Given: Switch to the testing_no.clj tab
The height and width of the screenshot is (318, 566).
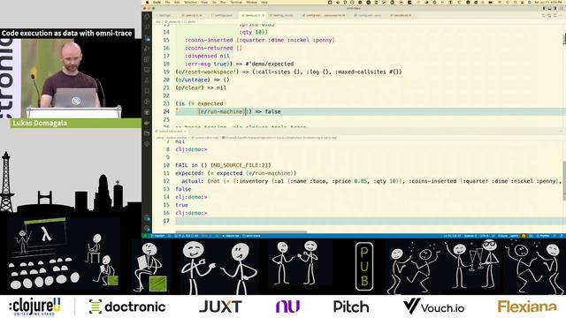Looking at the screenshot, I should pyautogui.click(x=283, y=16).
